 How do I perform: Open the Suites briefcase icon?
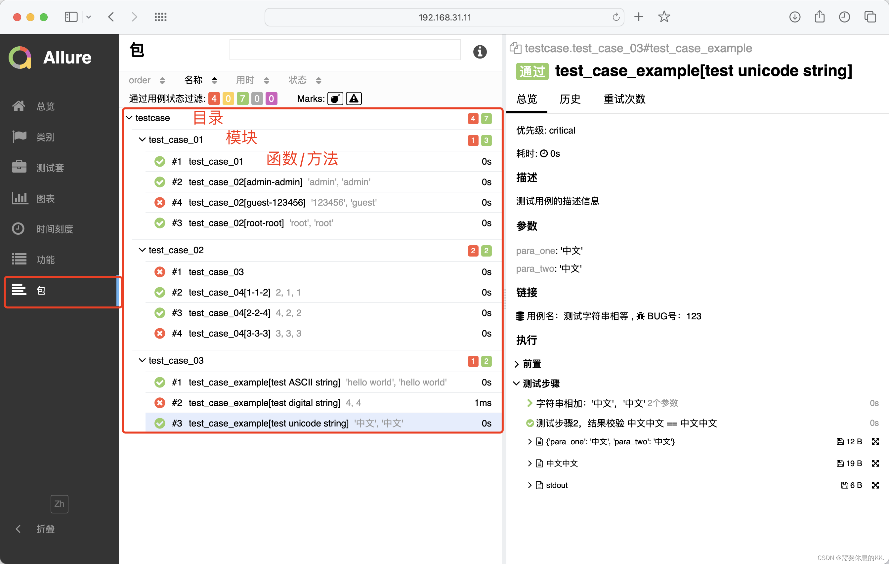click(19, 167)
